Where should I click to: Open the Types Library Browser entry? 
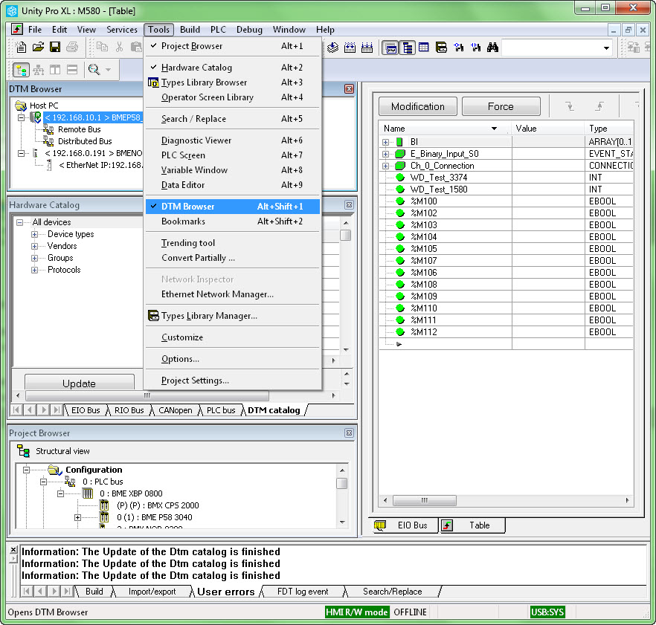[233, 82]
